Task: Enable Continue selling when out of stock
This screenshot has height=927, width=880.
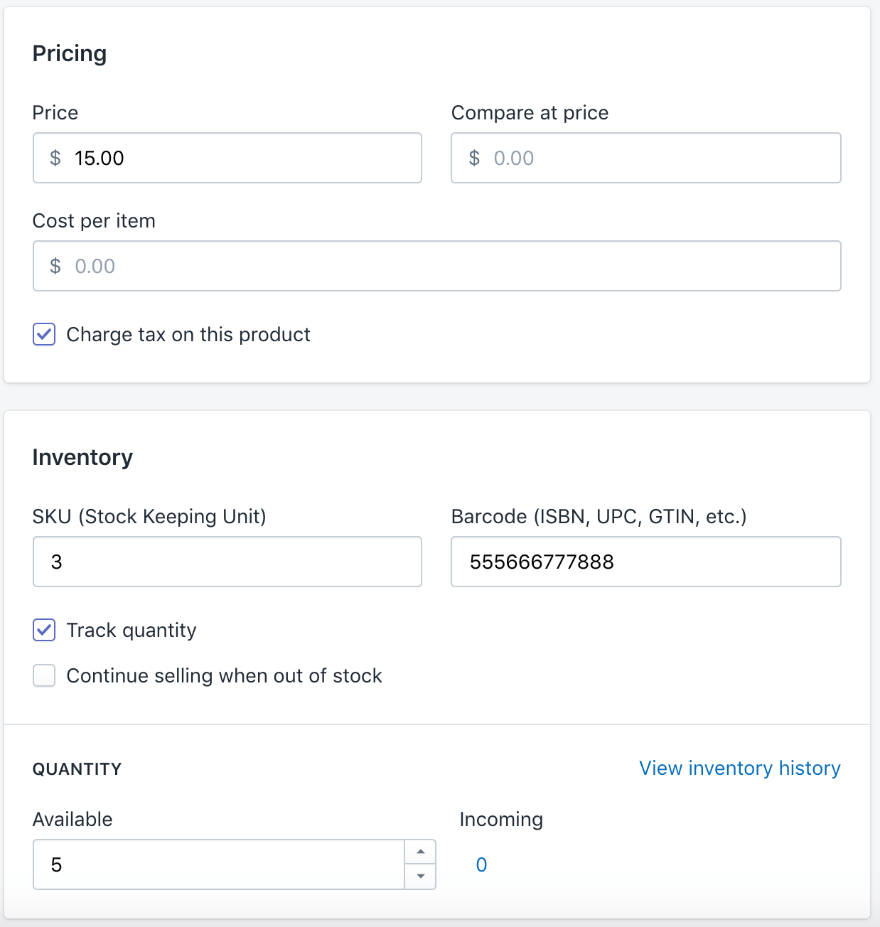Action: pos(44,675)
